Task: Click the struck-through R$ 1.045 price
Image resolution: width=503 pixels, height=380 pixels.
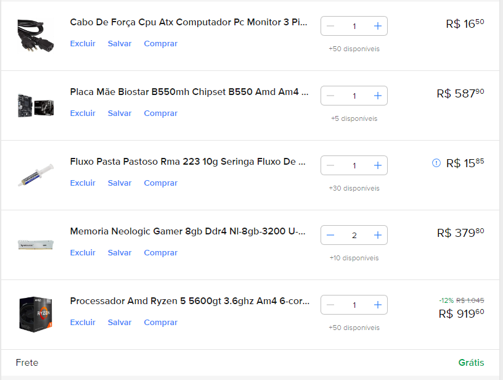Action: tap(470, 300)
